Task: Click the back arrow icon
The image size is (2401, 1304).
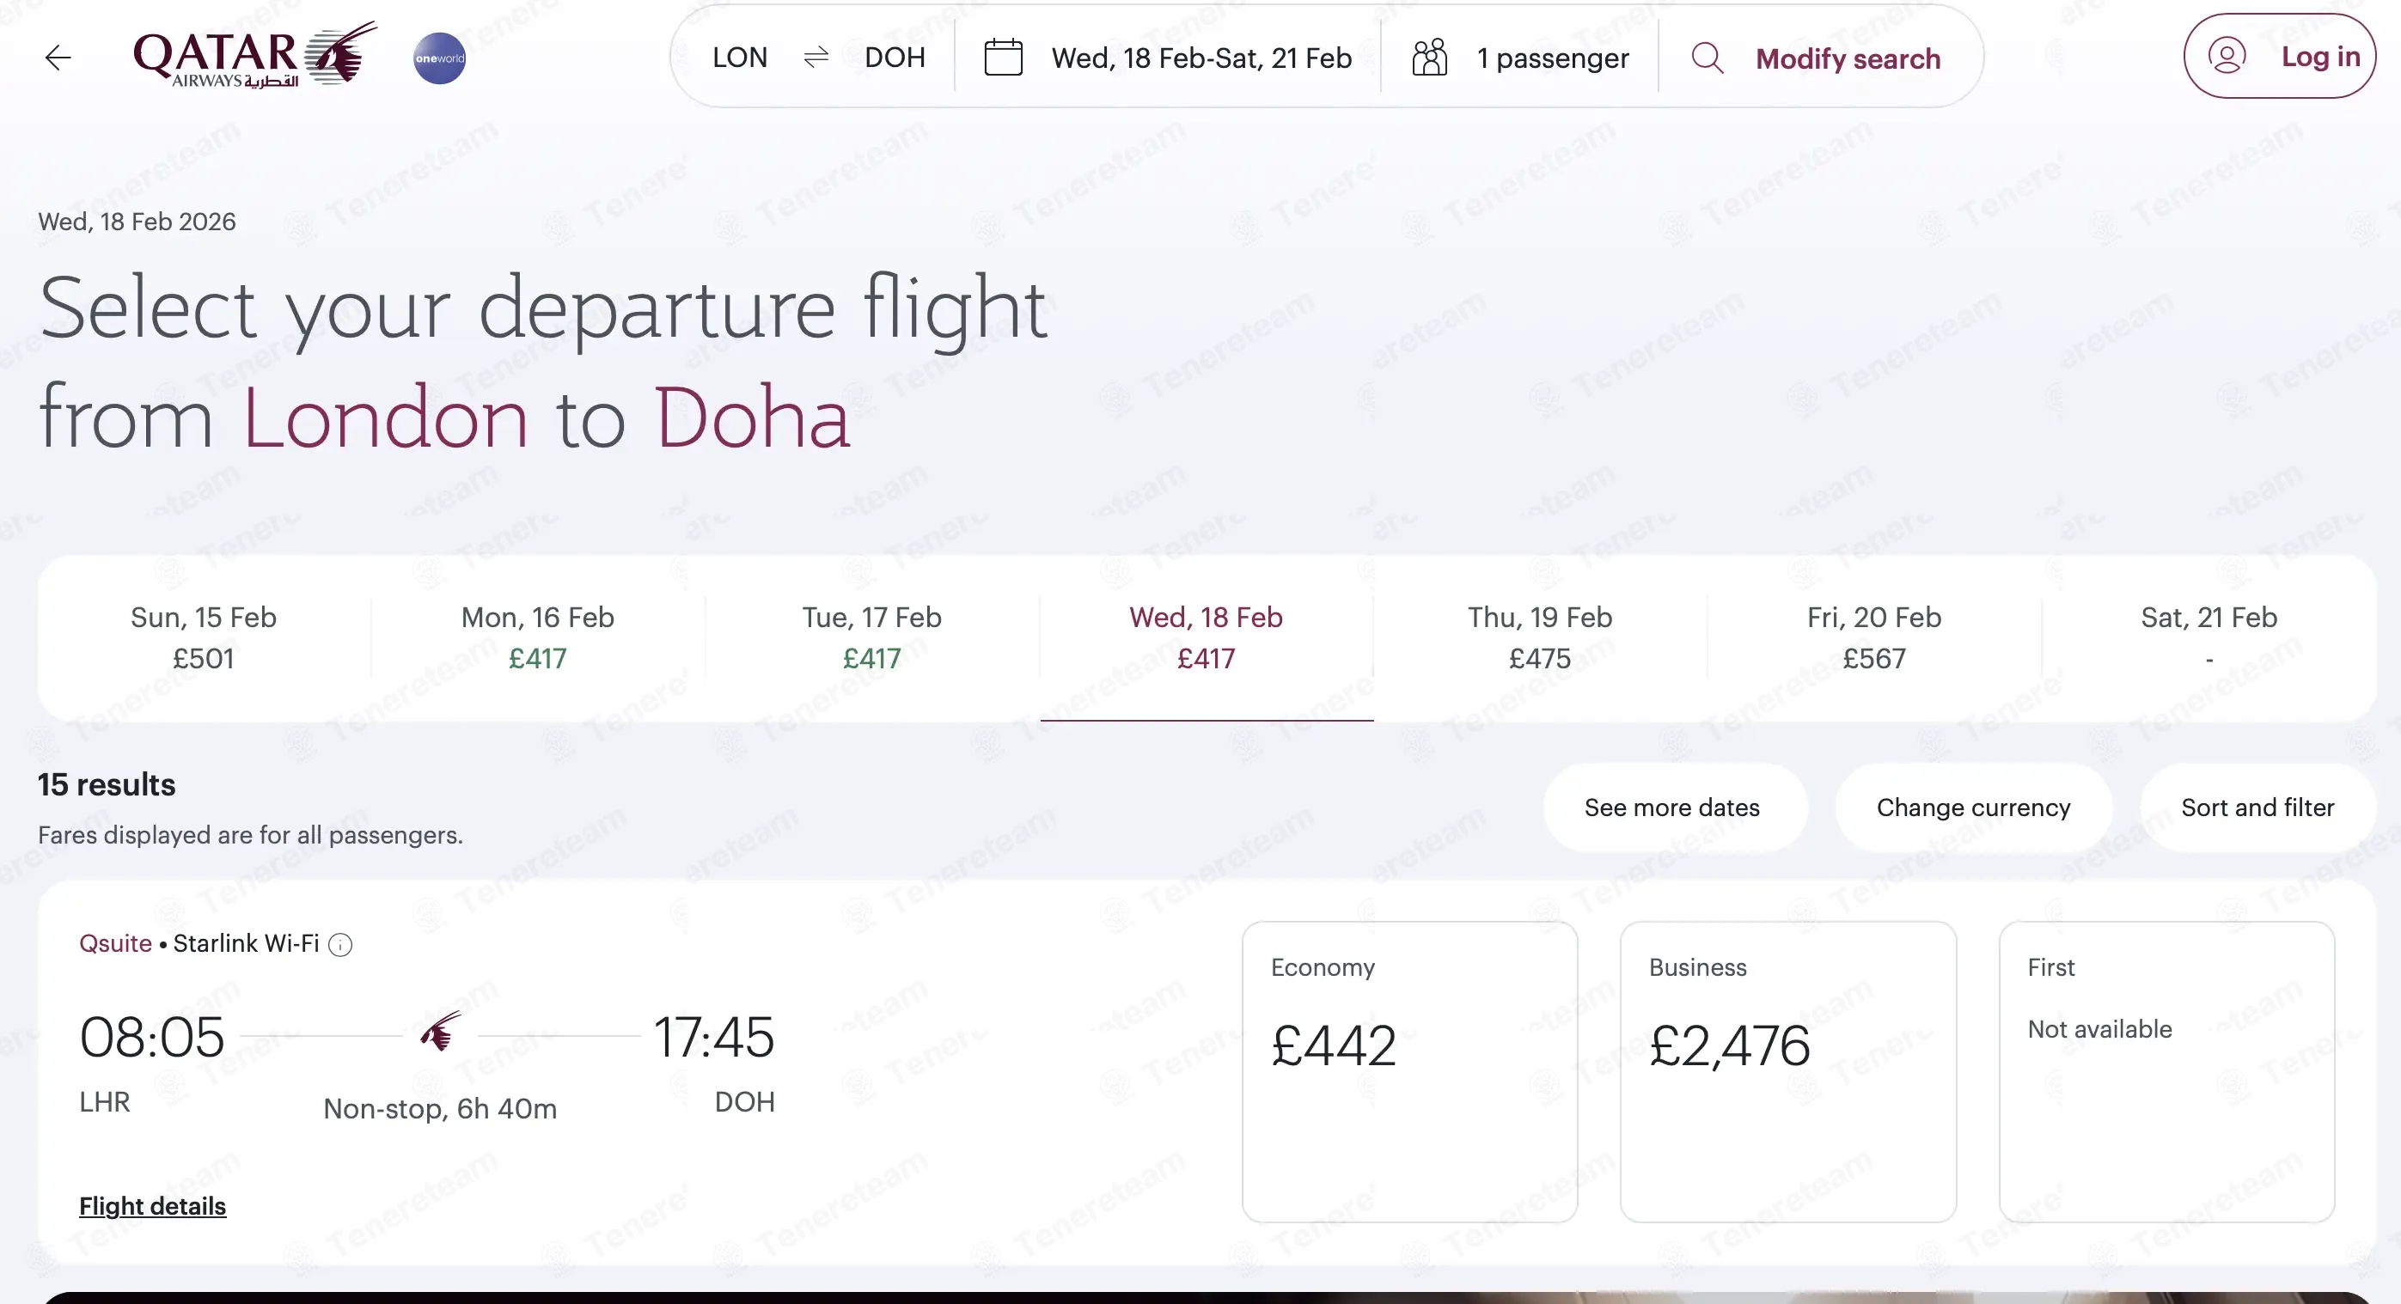Action: coord(58,58)
